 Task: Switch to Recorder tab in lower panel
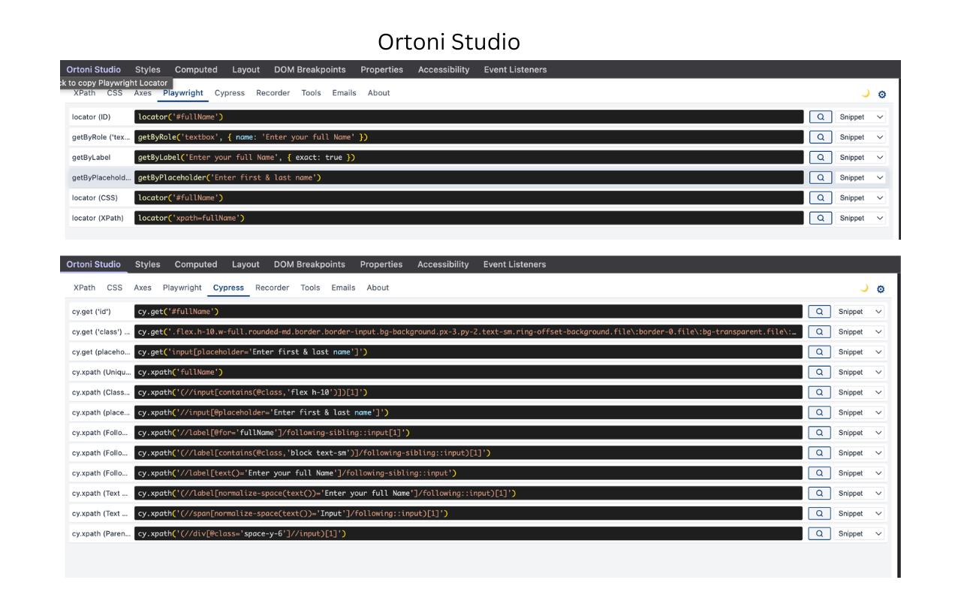(x=273, y=288)
